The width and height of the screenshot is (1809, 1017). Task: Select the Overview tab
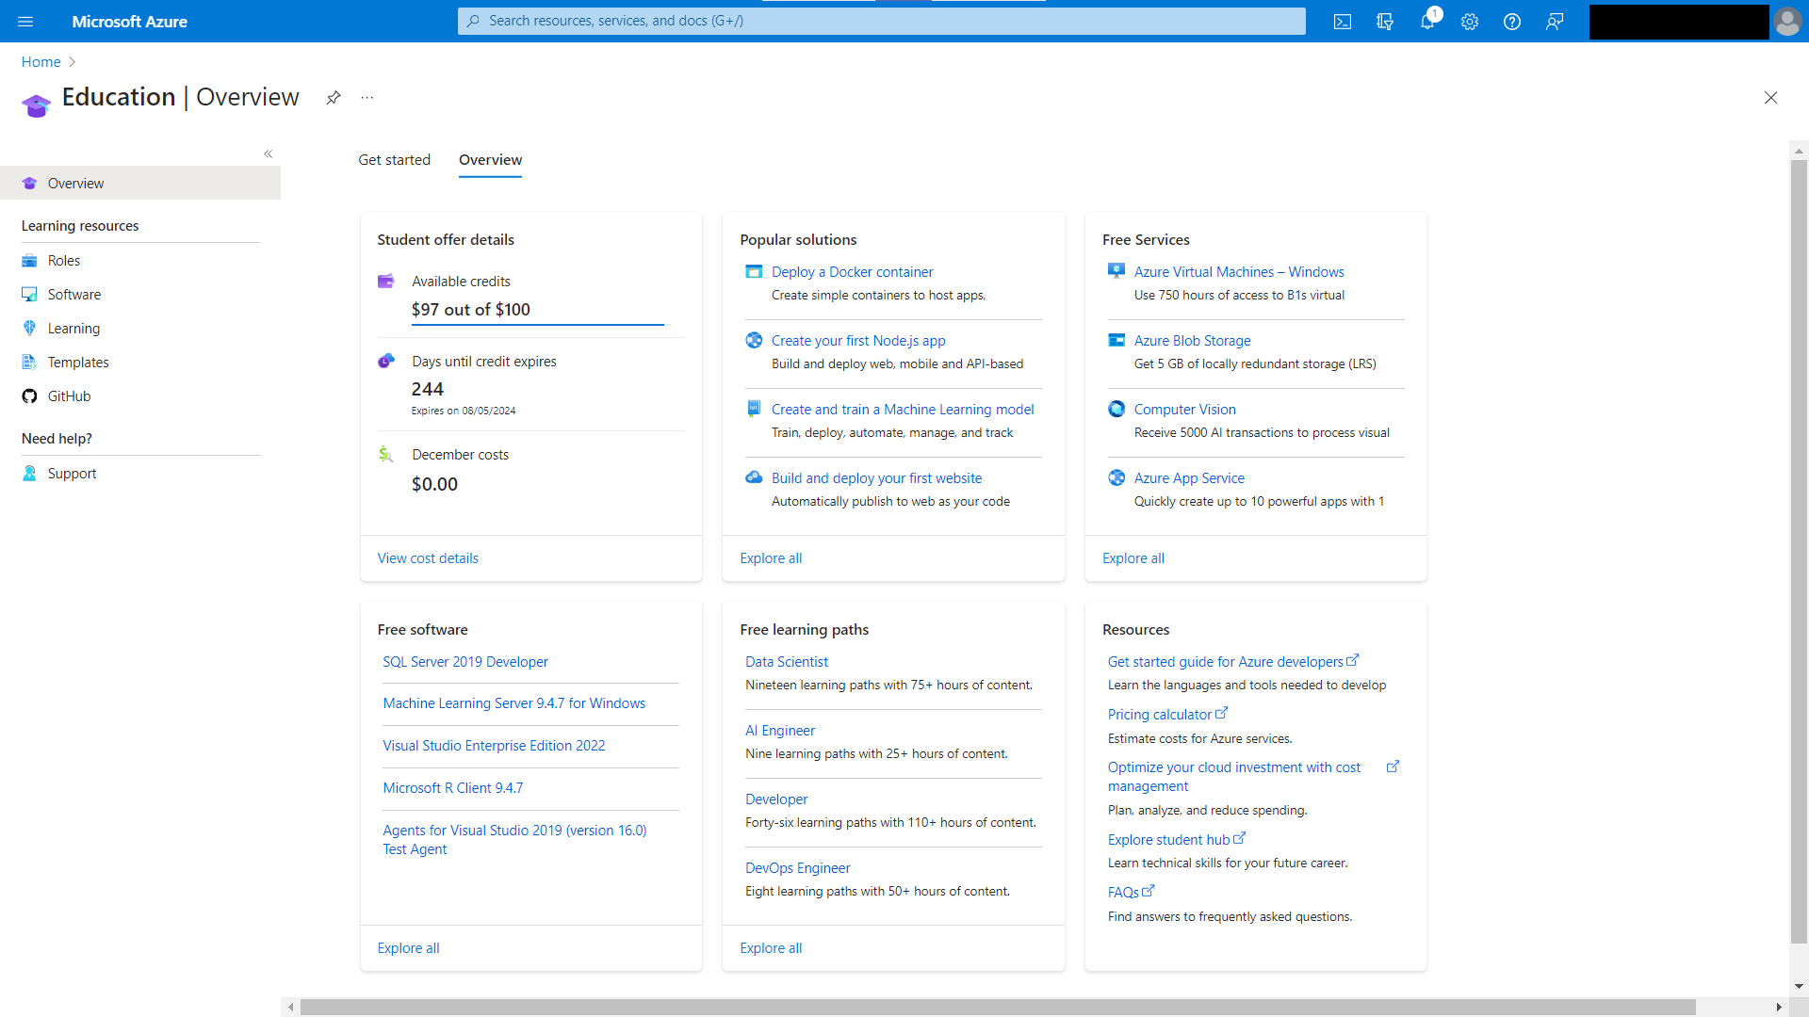[x=490, y=160]
